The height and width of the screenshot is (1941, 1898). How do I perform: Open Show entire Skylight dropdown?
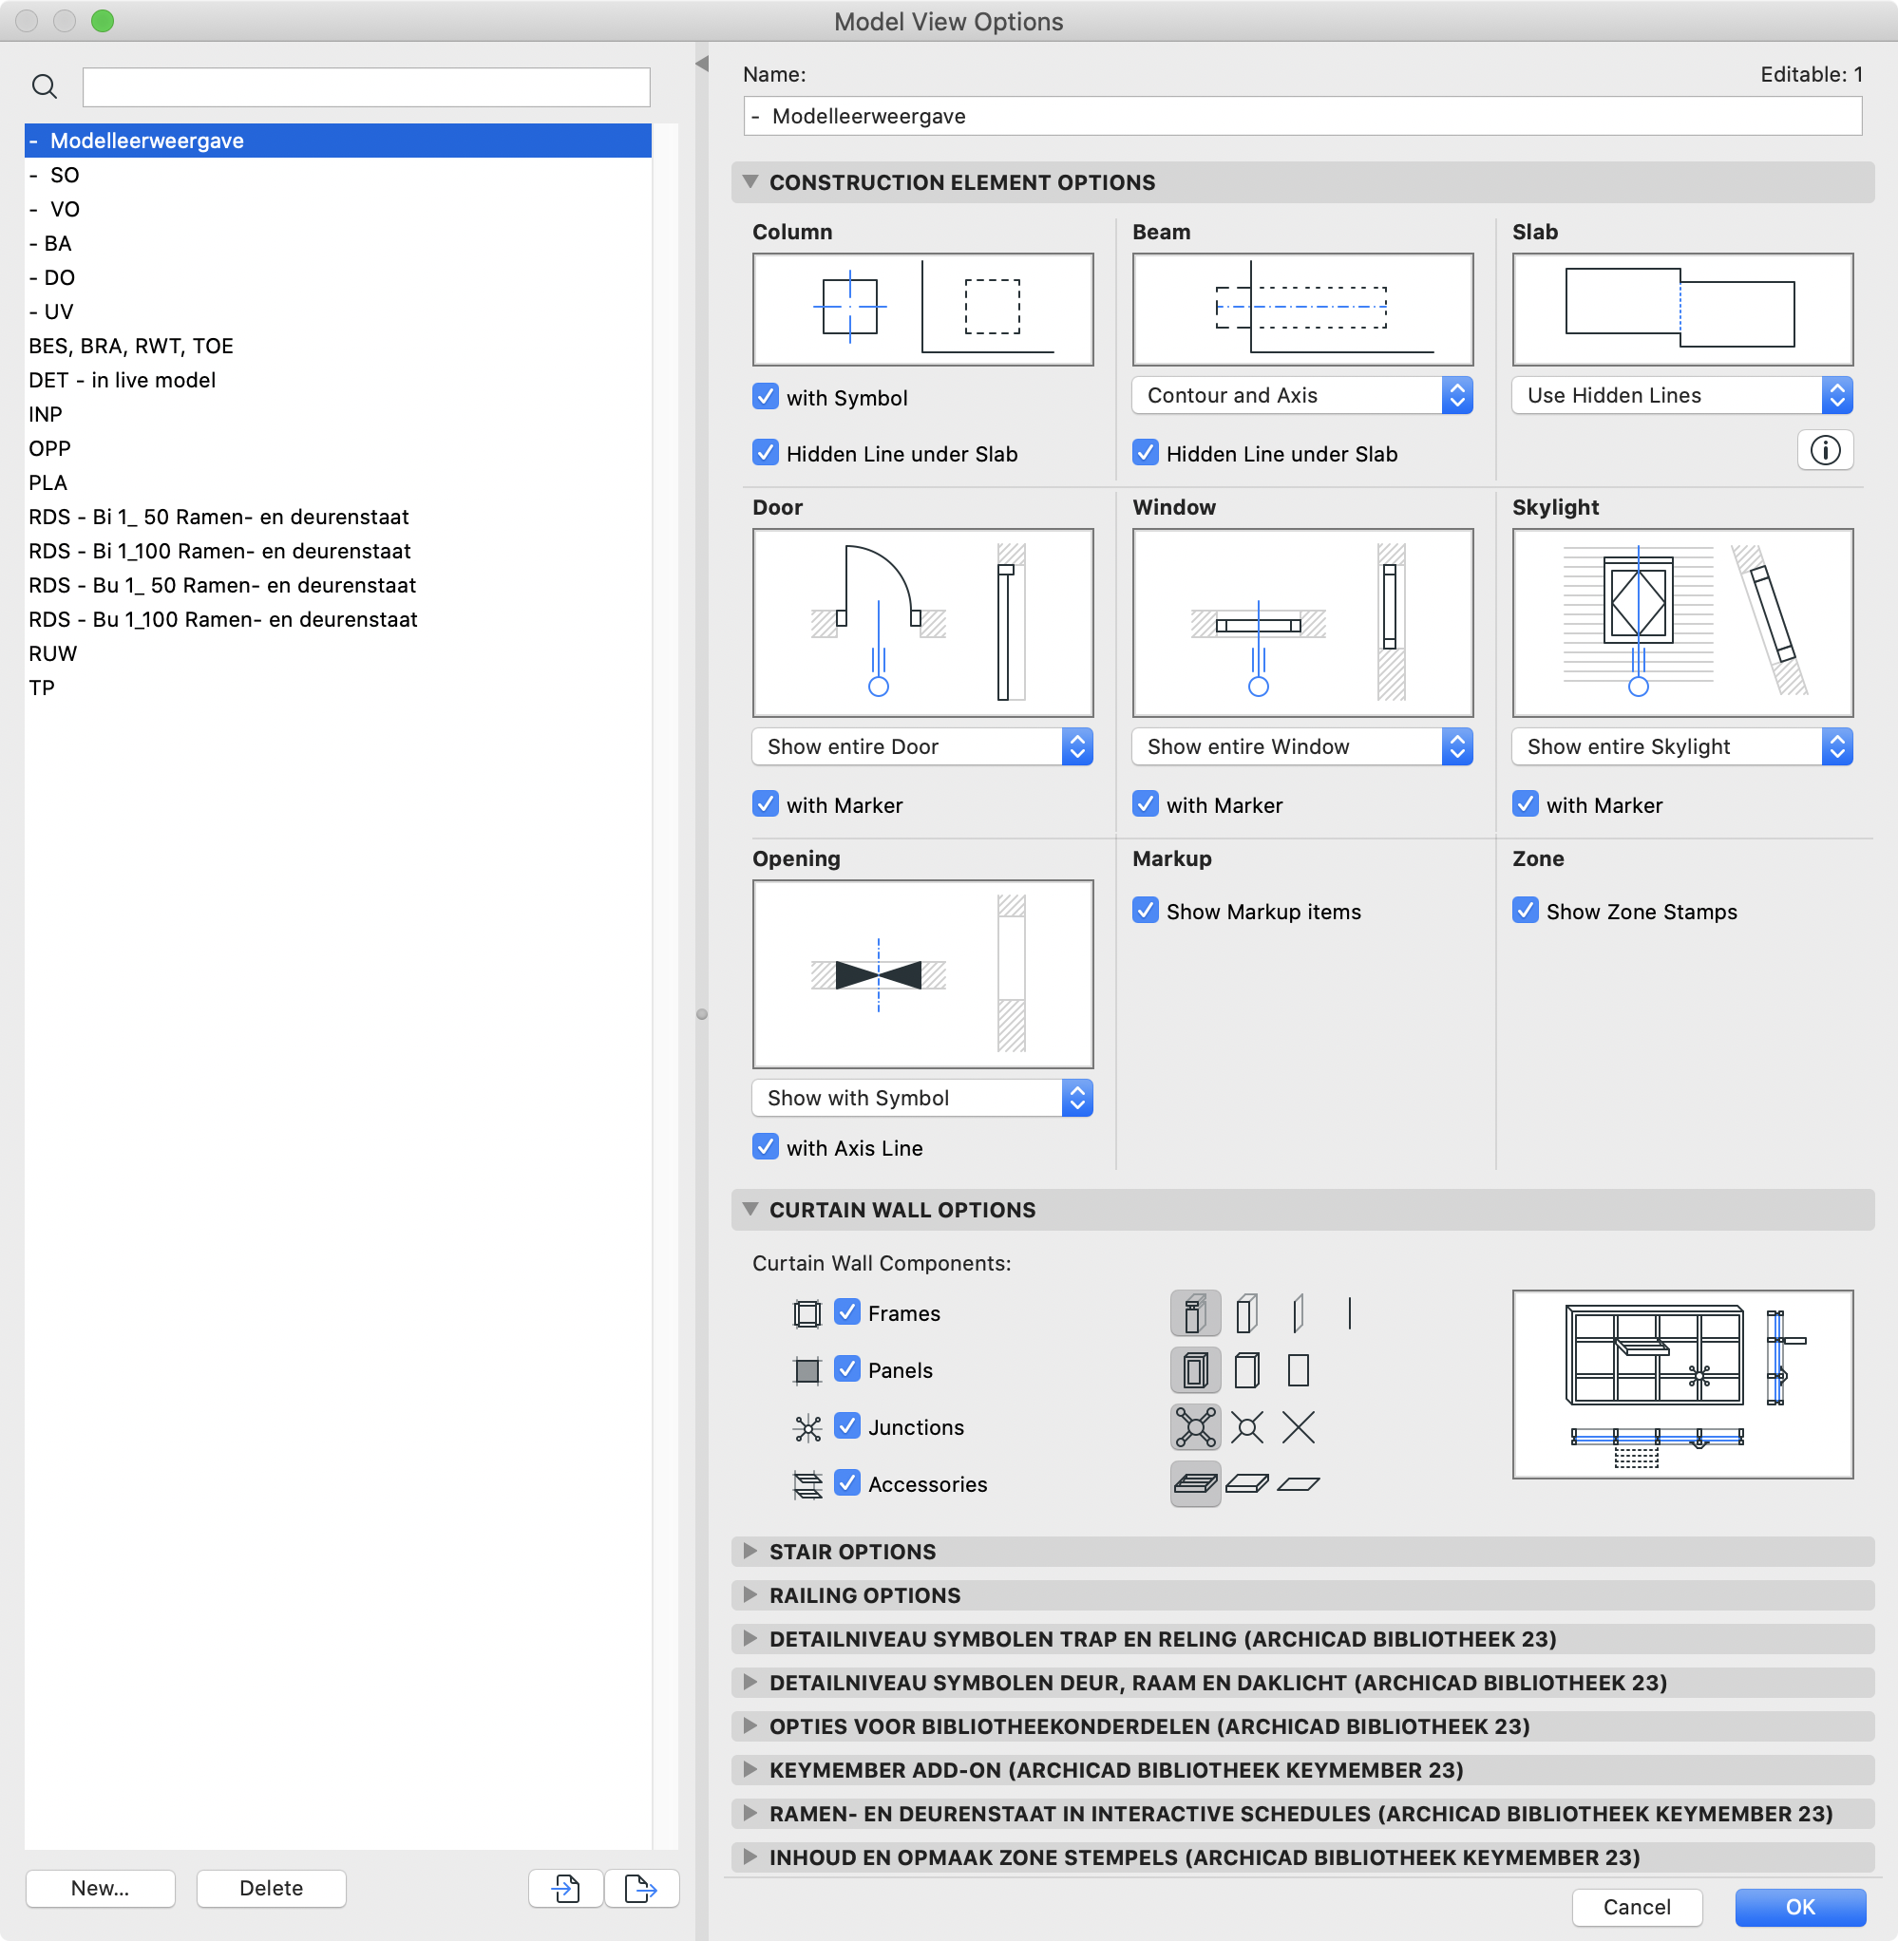1681,746
